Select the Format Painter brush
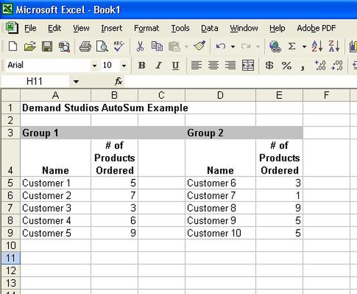The image size is (357, 294). 199,46
